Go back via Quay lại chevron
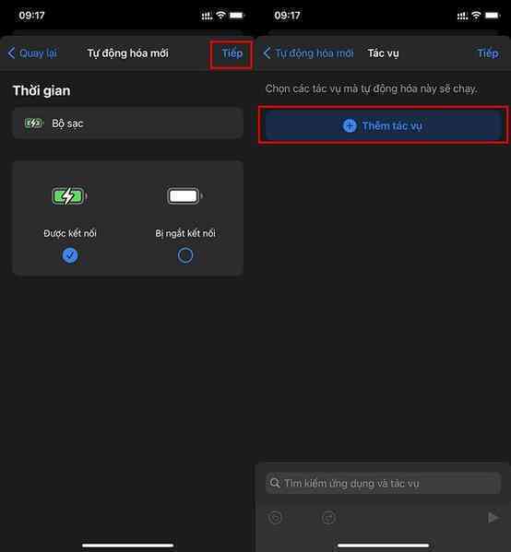 click(x=11, y=53)
